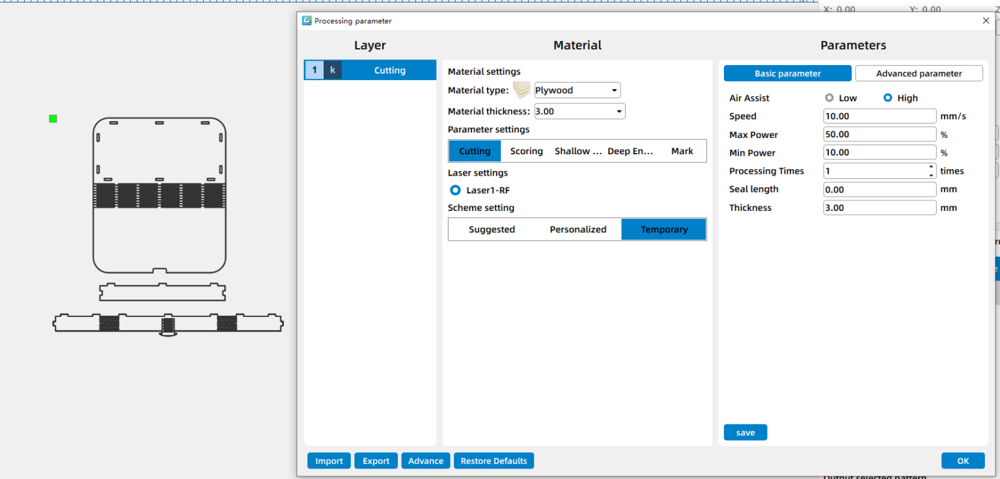Open the Material type dropdown

(577, 90)
